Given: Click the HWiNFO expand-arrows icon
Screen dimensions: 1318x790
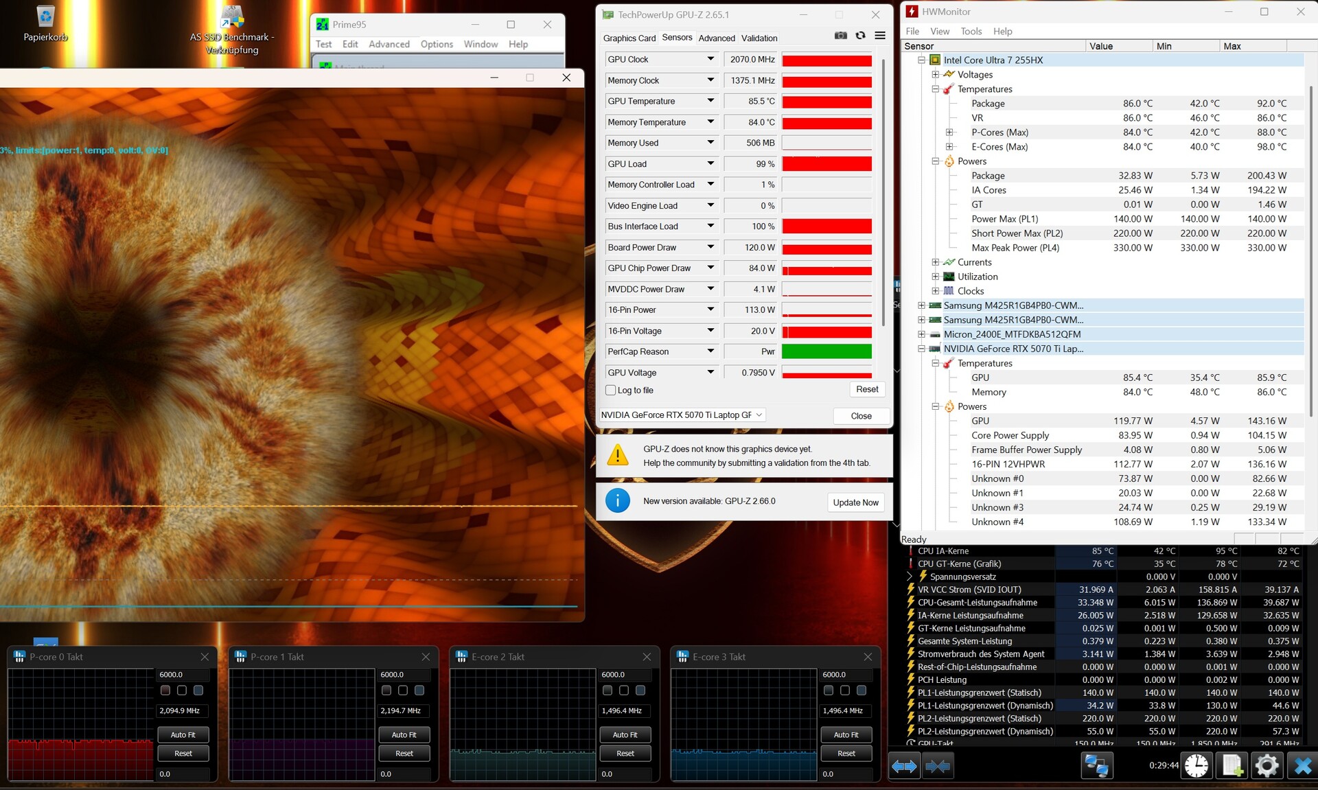Looking at the screenshot, I should click(x=904, y=766).
